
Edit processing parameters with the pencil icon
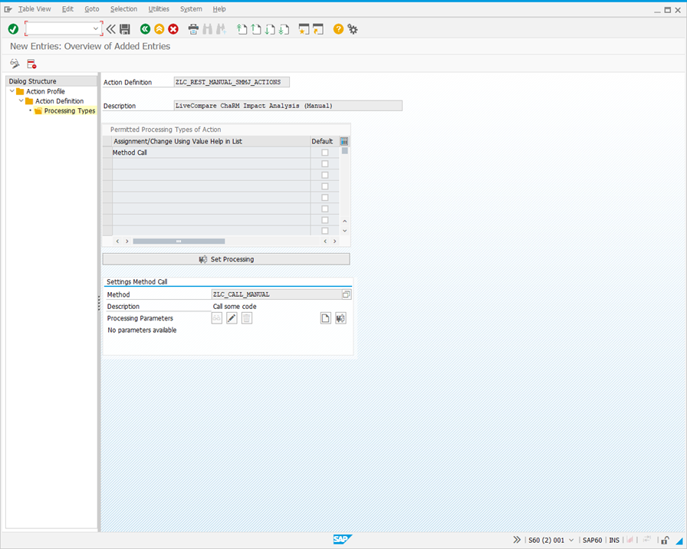pyautogui.click(x=232, y=317)
